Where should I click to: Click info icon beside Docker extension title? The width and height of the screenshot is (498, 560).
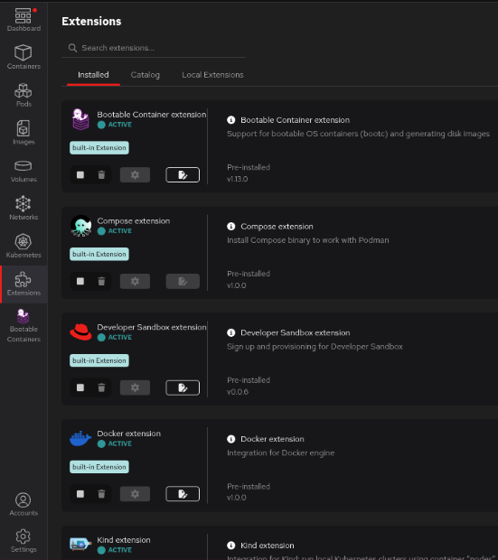[231, 439]
